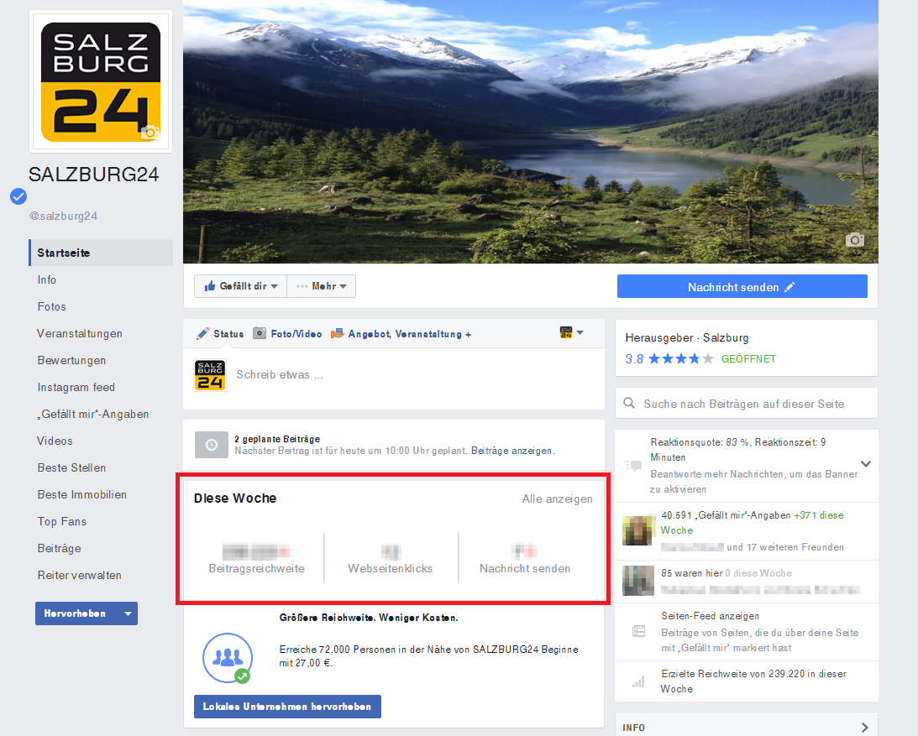Click Seiten-Feed newspaper icon
The image size is (918, 736).
click(x=638, y=631)
